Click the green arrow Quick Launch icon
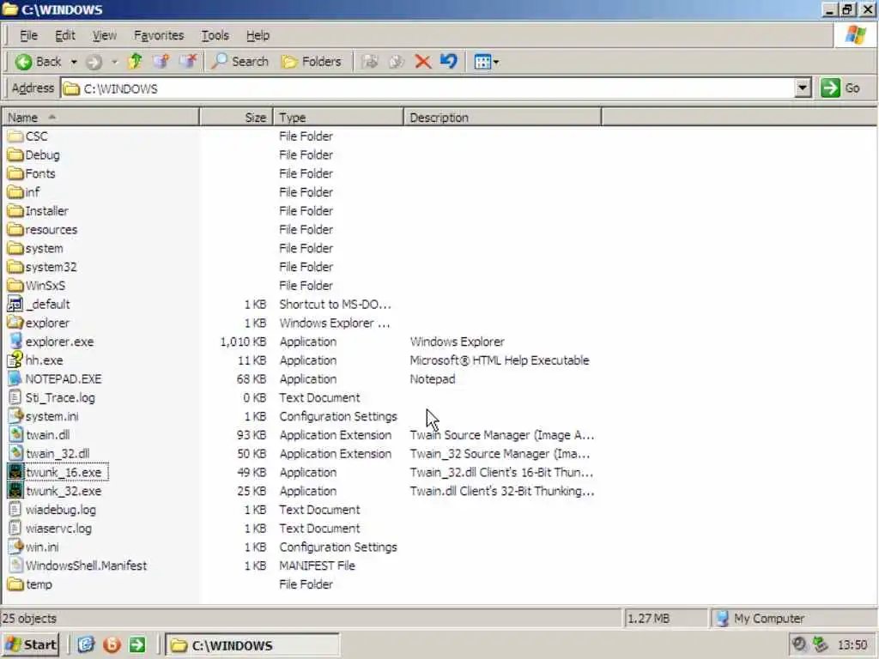Viewport: 879px width, 659px height. tap(137, 645)
